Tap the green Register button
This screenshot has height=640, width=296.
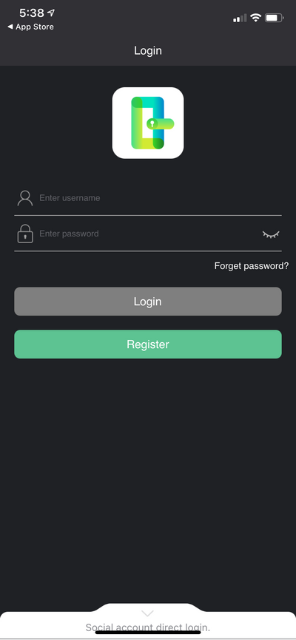point(148,344)
